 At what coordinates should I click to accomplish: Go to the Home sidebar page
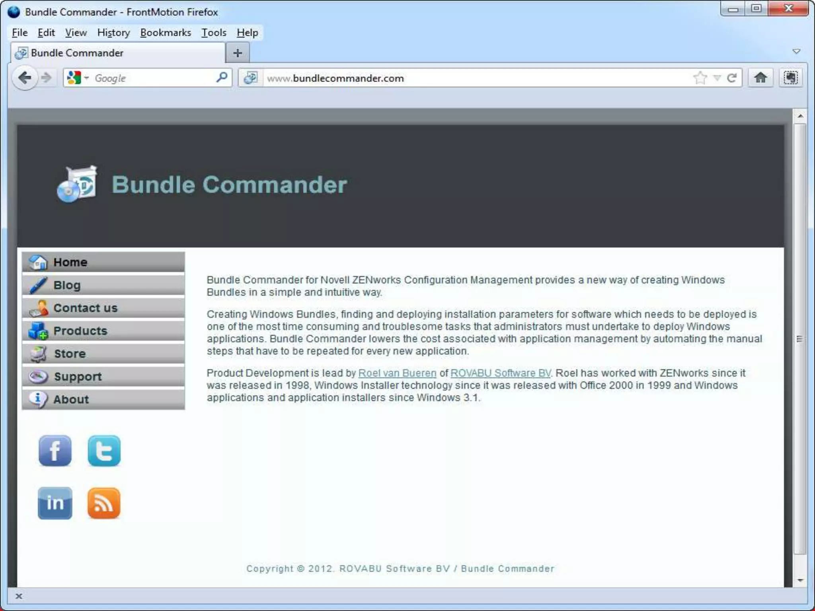click(103, 262)
